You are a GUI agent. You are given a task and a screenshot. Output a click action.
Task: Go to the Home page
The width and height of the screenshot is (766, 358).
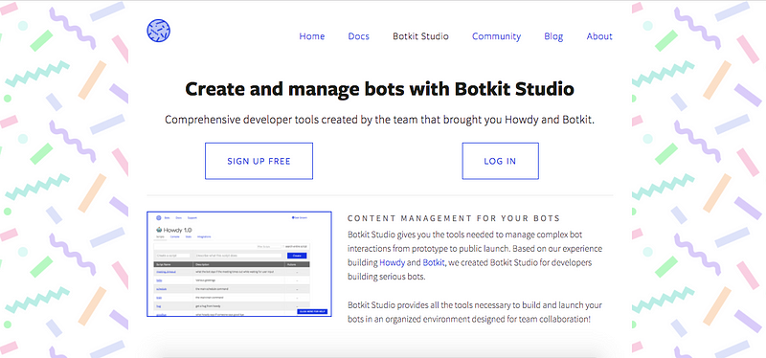tap(312, 36)
